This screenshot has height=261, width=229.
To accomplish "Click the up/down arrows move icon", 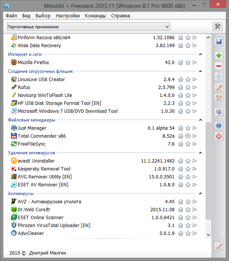I will [x=219, y=77].
